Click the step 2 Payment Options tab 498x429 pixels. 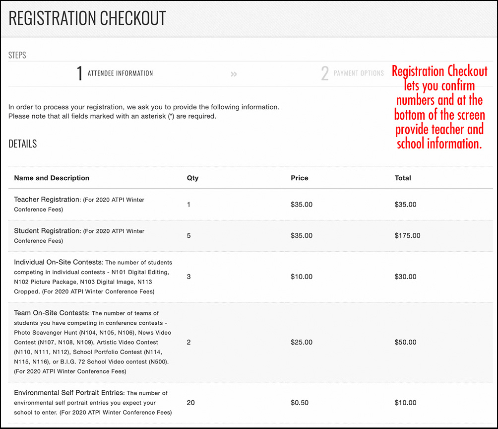click(x=353, y=73)
